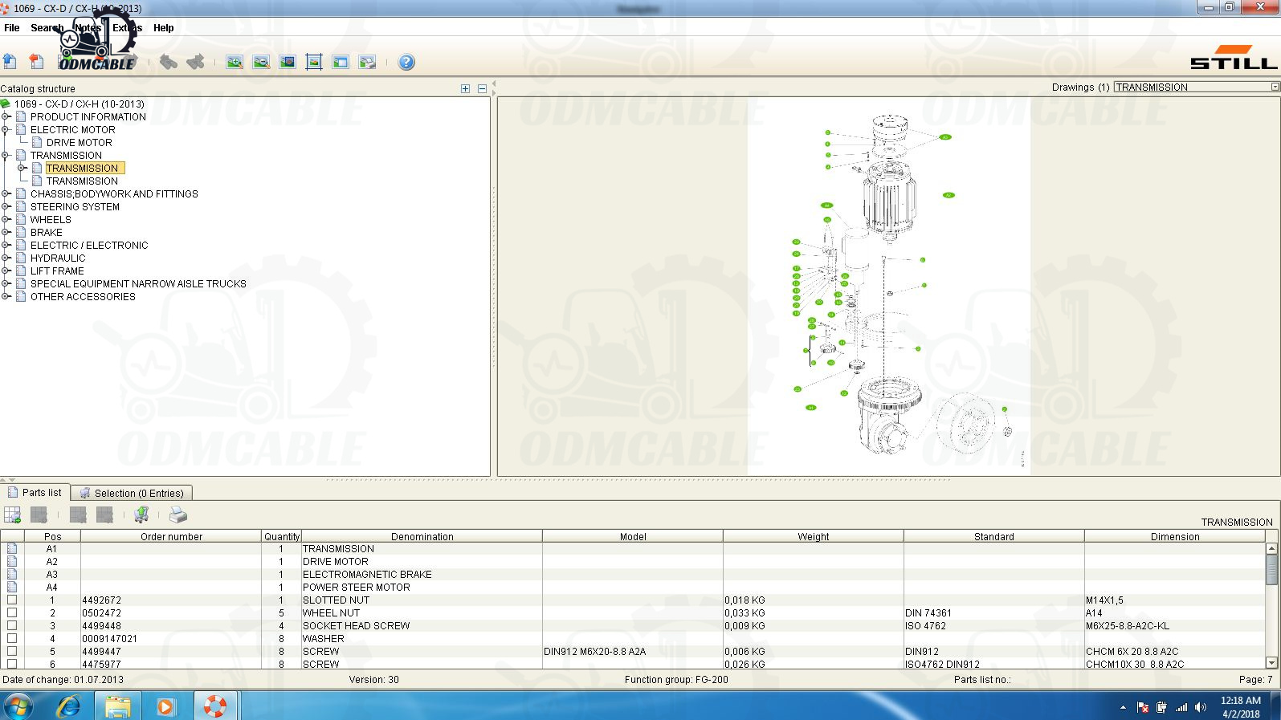The width and height of the screenshot is (1281, 720).
Task: Click the shopping cart with green arrow icon
Action: [x=141, y=515]
